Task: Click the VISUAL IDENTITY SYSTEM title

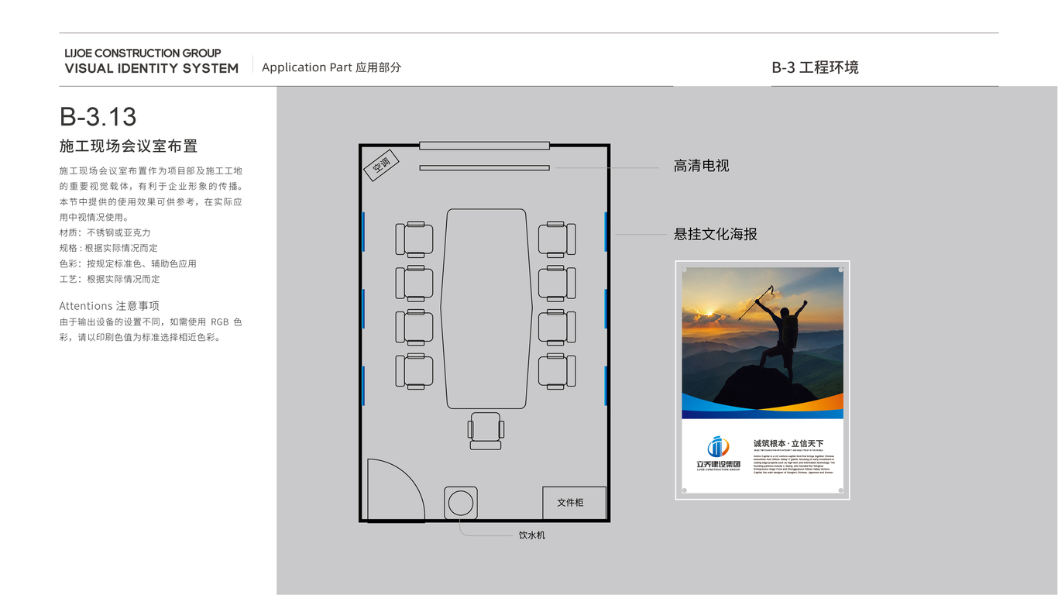Action: coord(152,68)
